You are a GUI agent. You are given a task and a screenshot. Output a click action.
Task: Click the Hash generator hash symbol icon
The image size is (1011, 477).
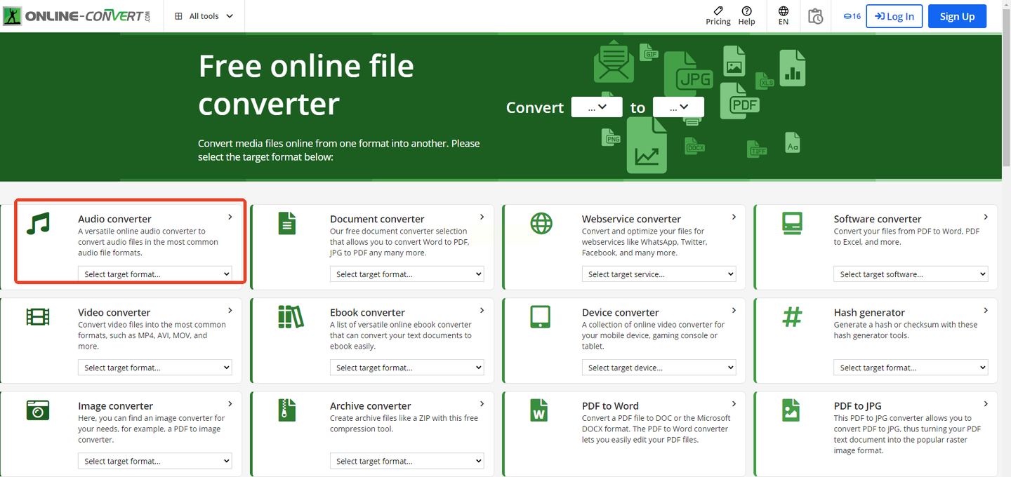click(x=792, y=316)
